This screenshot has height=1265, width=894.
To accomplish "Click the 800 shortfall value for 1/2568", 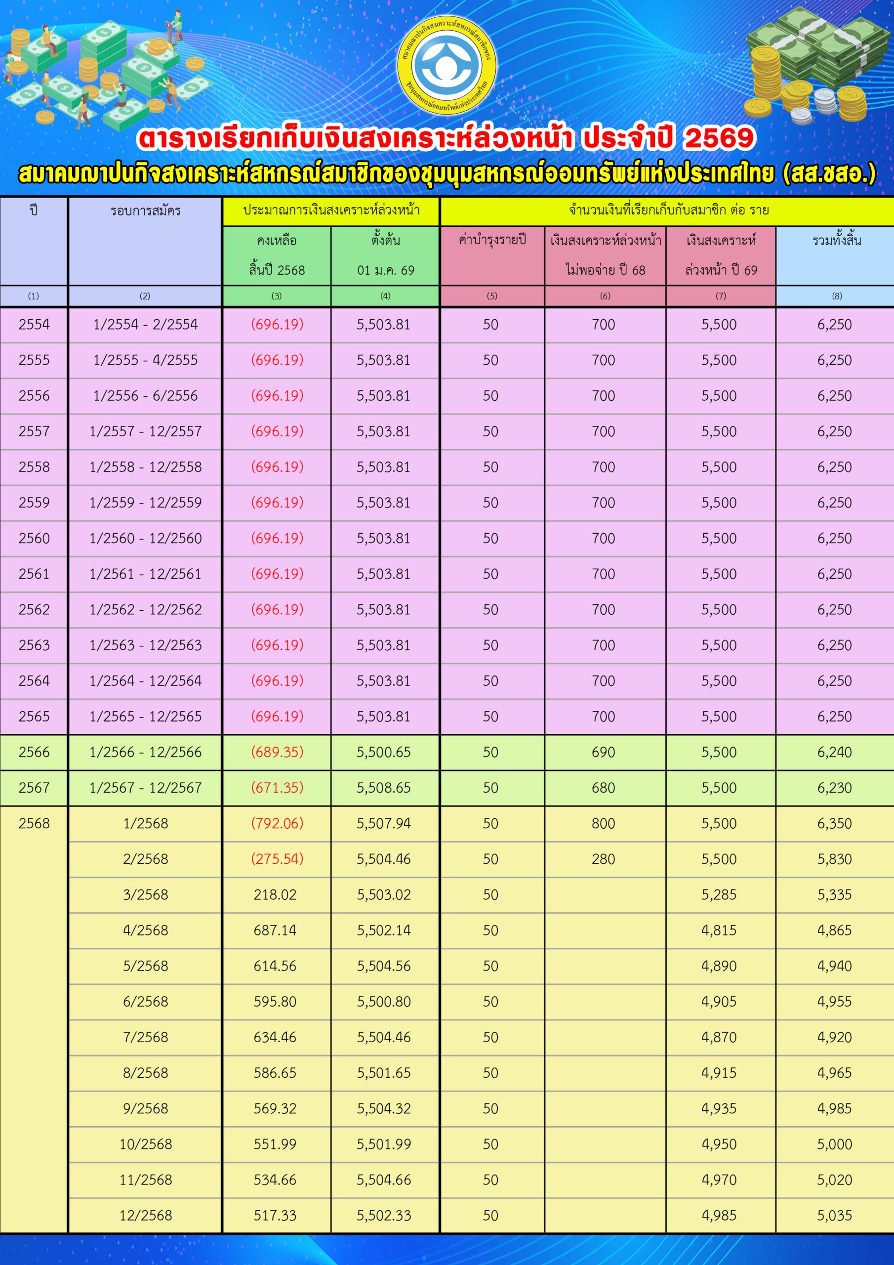I will pyautogui.click(x=603, y=824).
